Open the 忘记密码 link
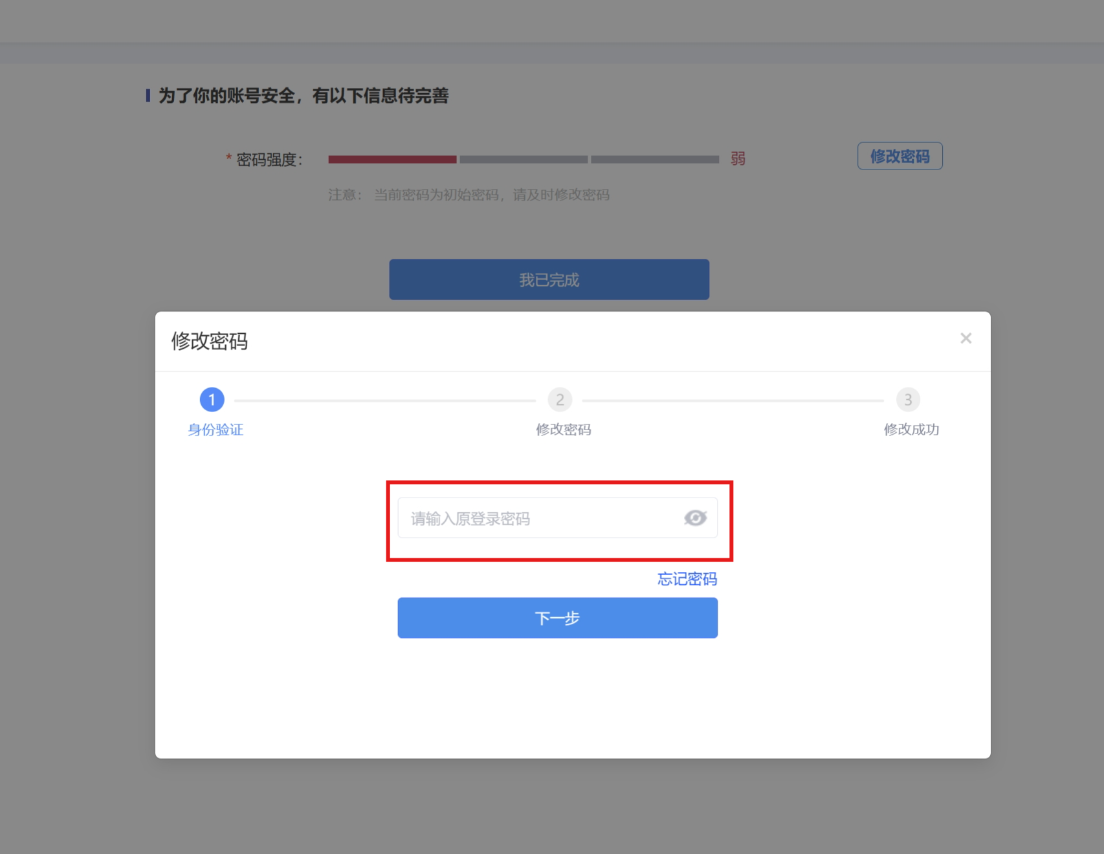This screenshot has height=854, width=1104. (x=687, y=579)
